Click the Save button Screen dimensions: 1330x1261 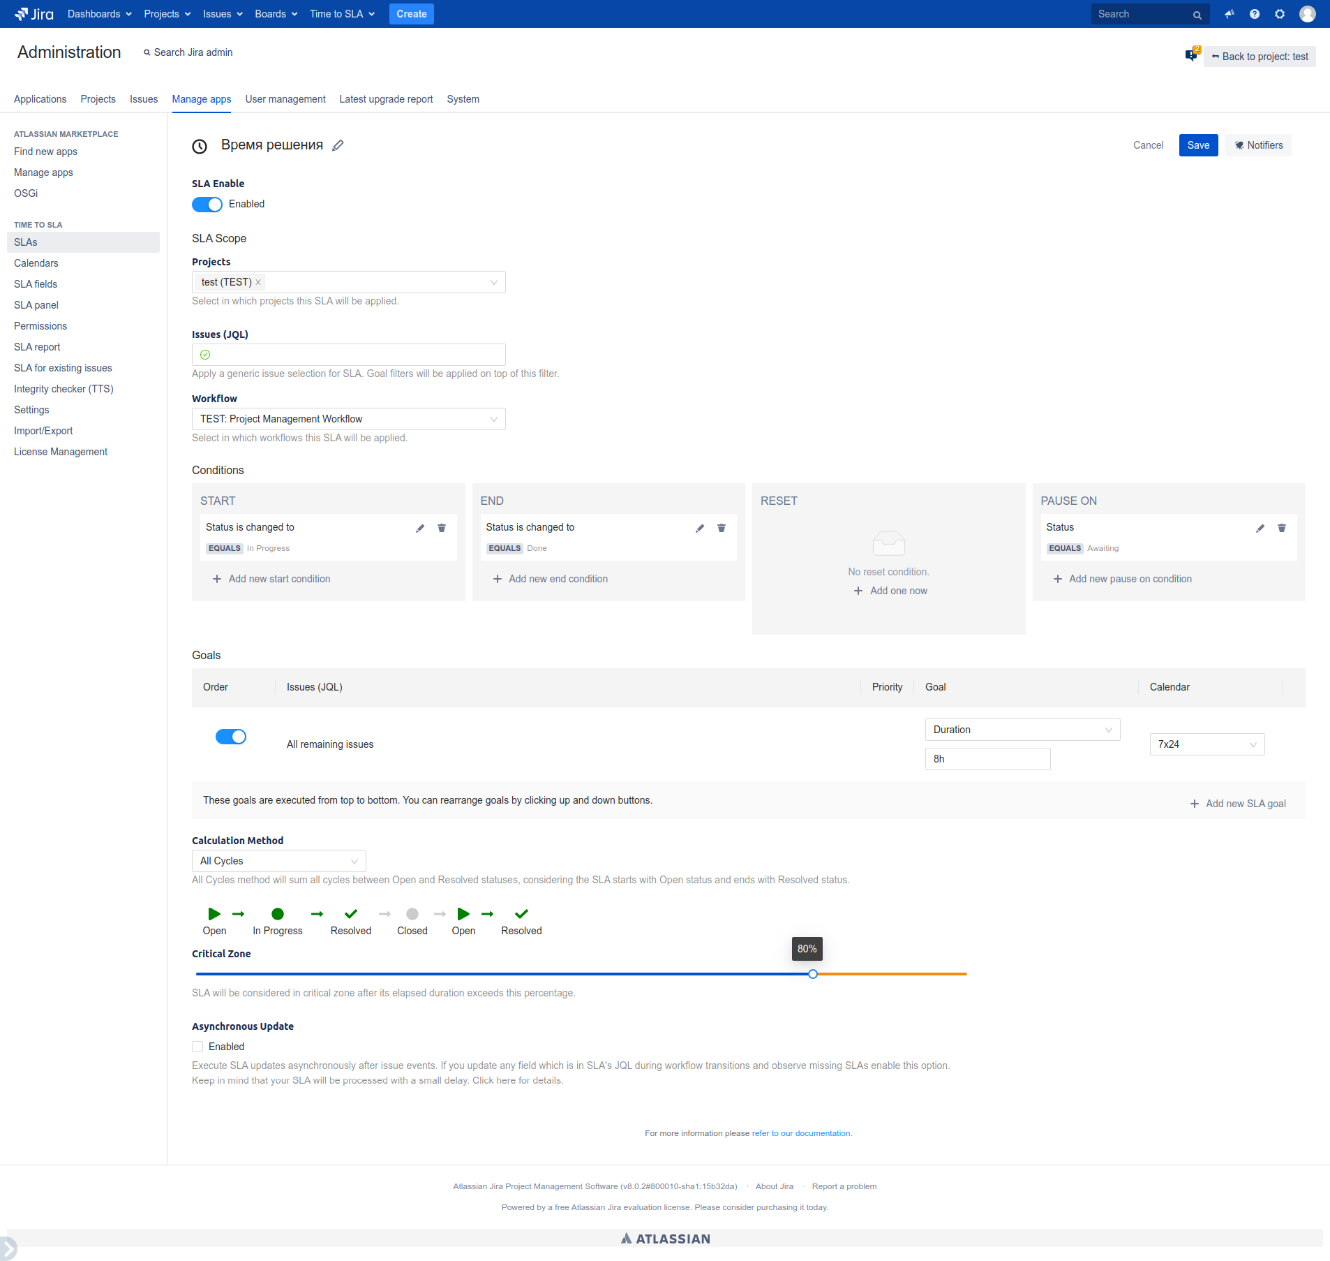(x=1199, y=145)
